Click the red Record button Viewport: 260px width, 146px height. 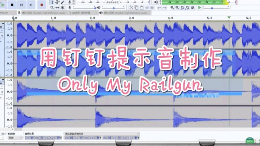point(42,5)
